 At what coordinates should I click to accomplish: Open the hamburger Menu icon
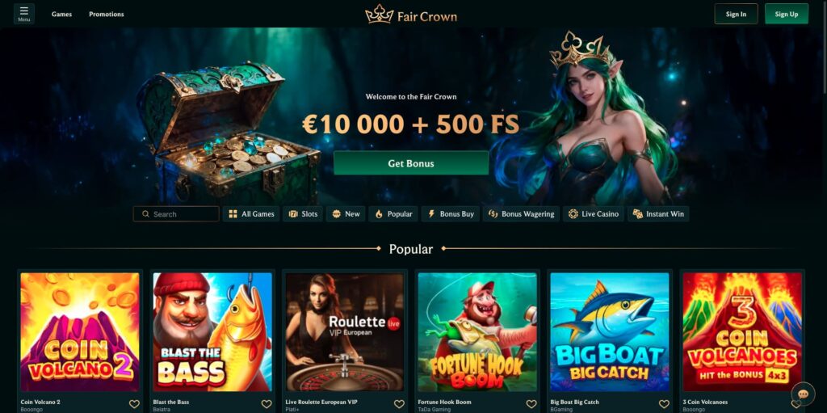[23, 14]
